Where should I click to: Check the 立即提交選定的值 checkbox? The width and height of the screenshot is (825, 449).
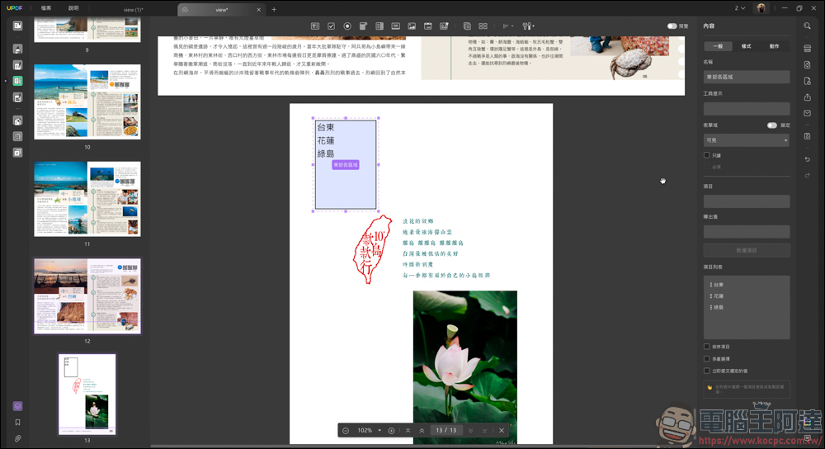pyautogui.click(x=707, y=371)
